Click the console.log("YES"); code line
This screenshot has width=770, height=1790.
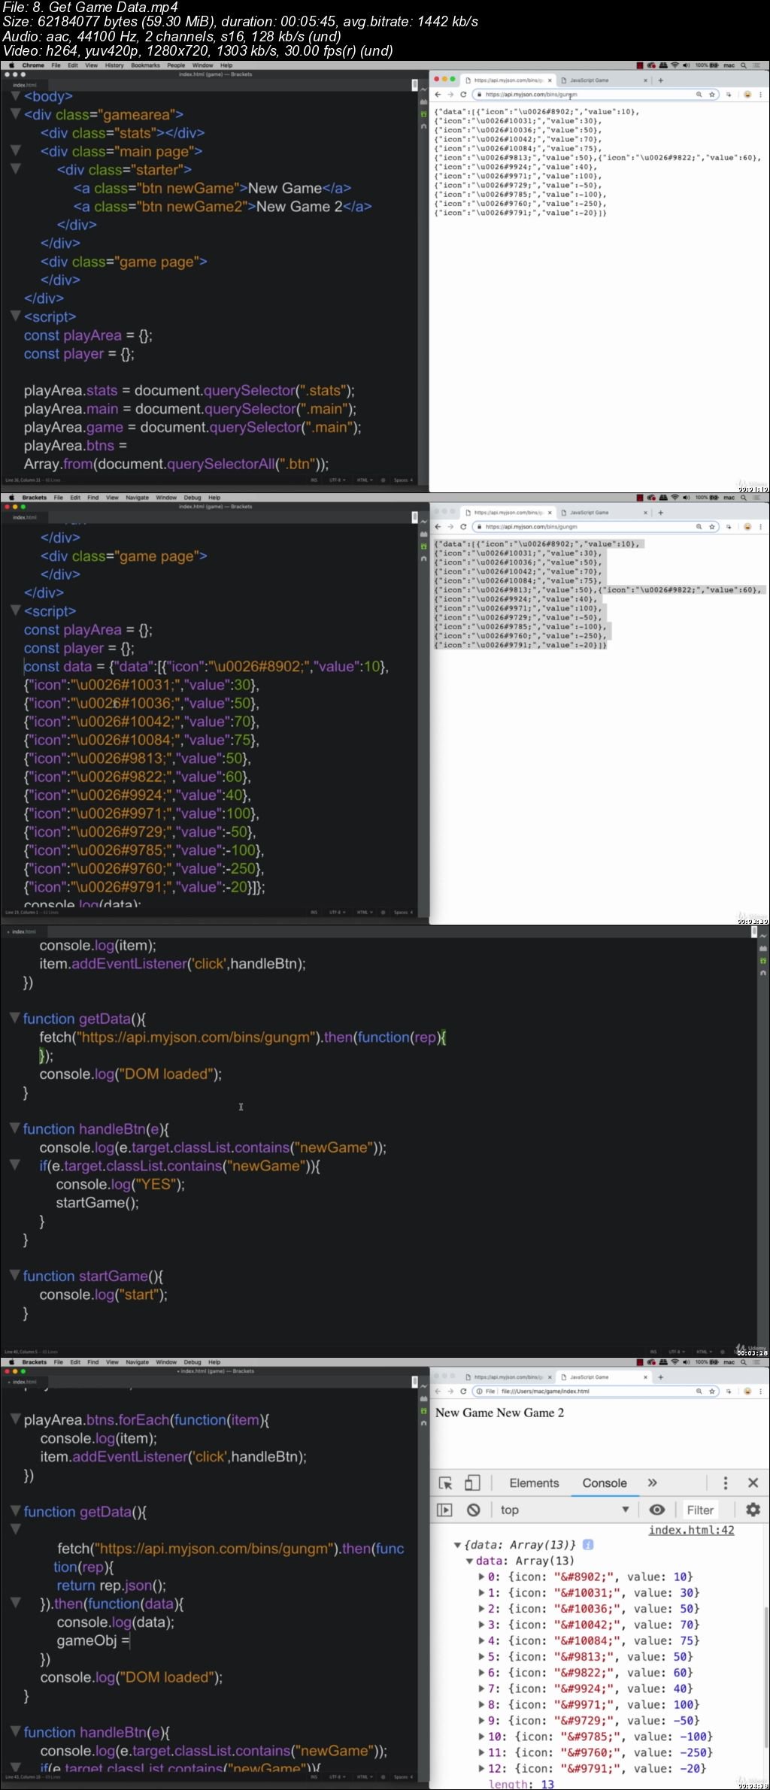[x=120, y=1184]
